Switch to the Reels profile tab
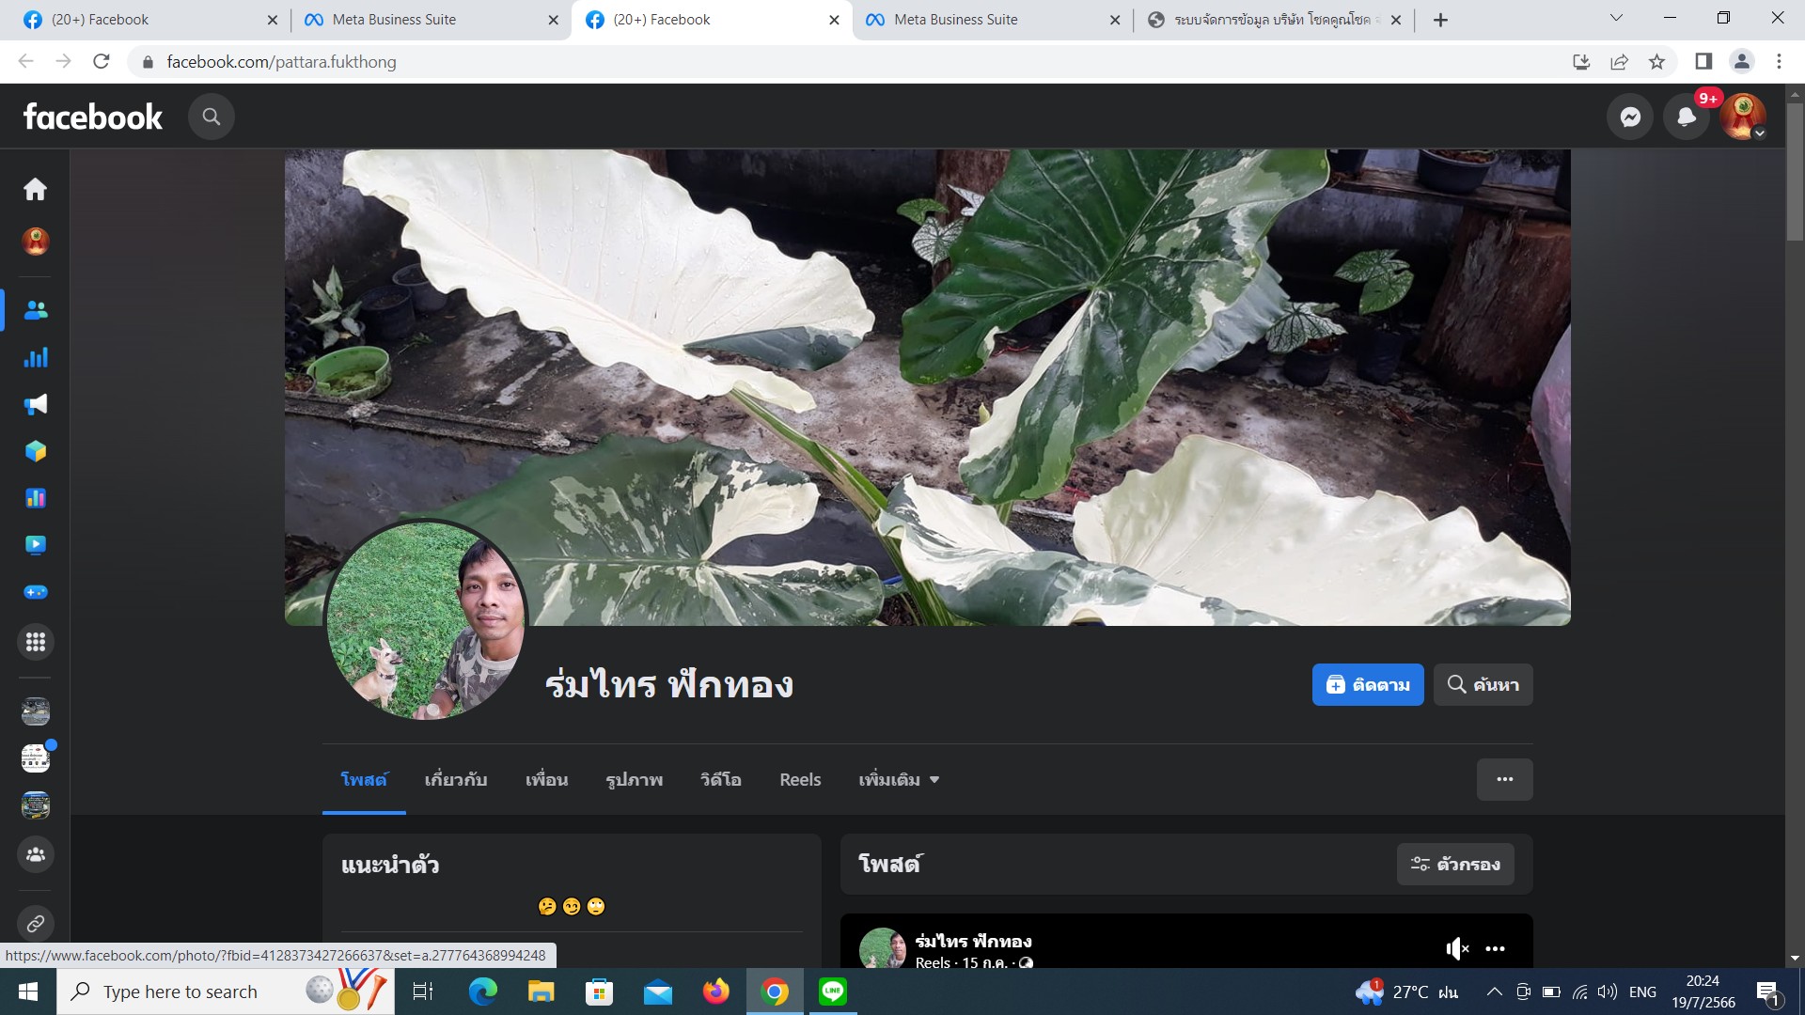The image size is (1805, 1015). [x=800, y=779]
